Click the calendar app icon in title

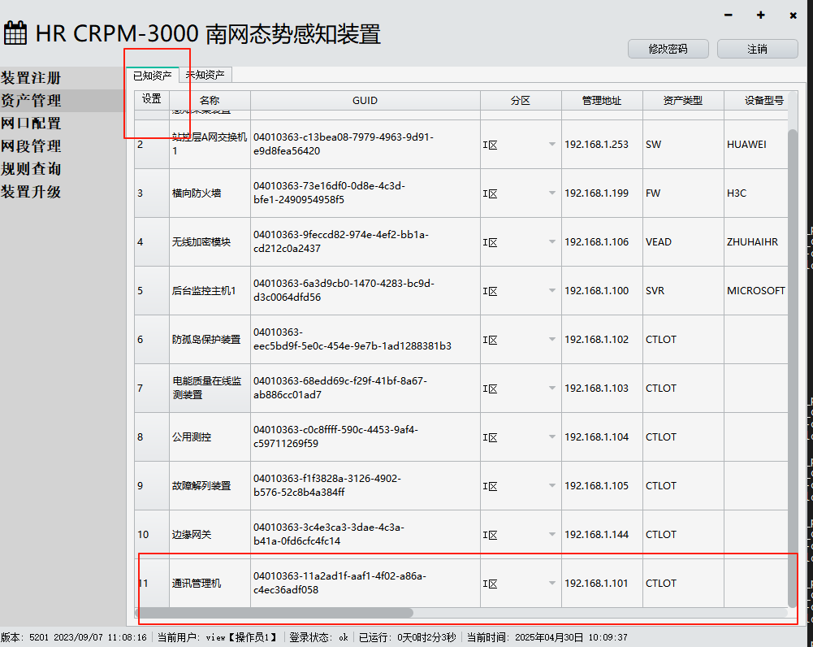16,33
